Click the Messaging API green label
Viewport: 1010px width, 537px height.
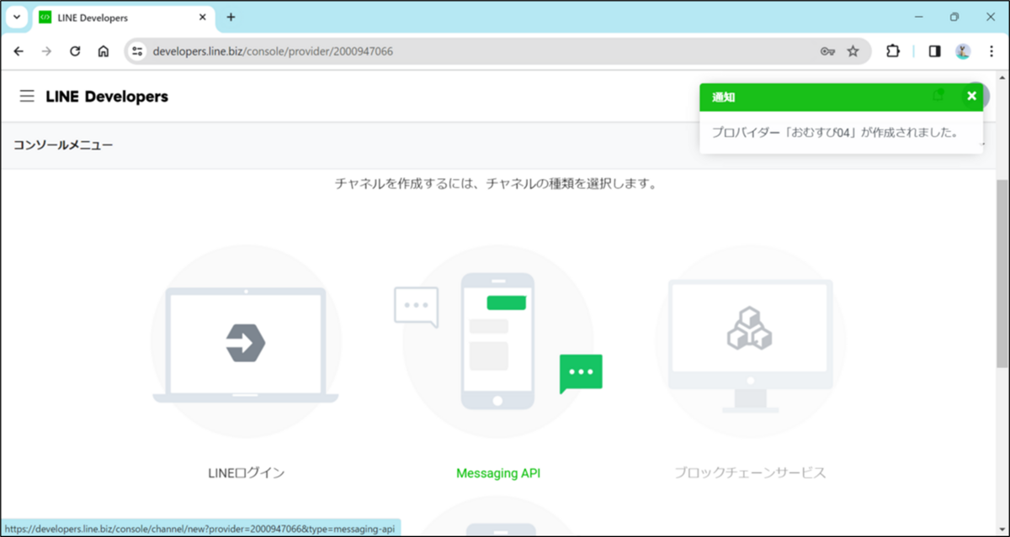(498, 473)
